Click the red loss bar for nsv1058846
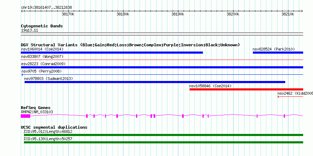Image resolution: width=313 pixels, height=156 pixels. click(x=246, y=89)
